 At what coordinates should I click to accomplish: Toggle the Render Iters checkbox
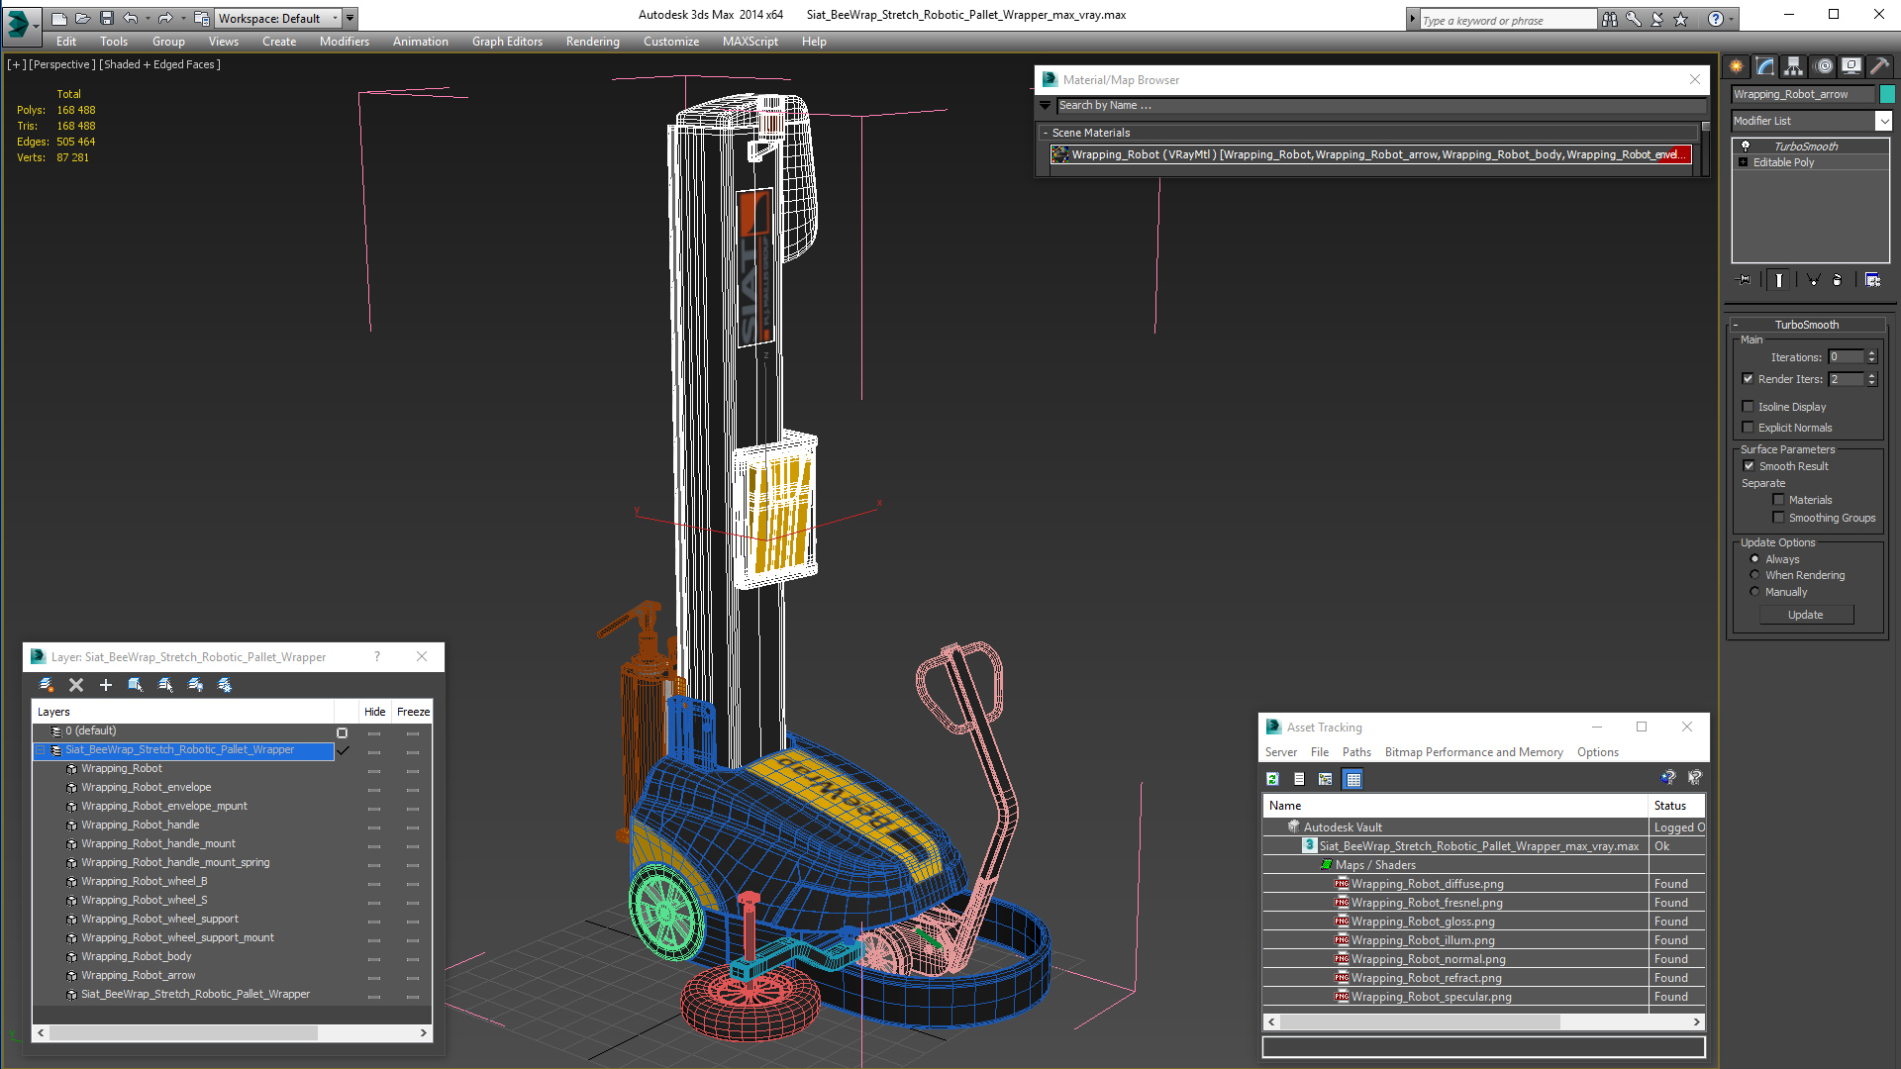1749,379
